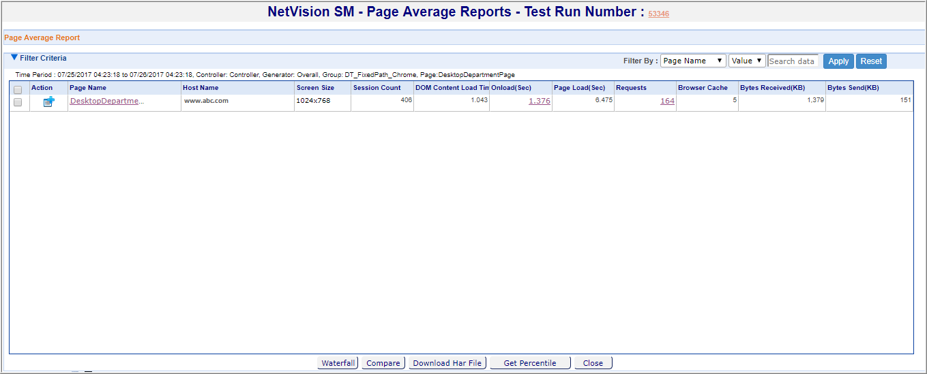This screenshot has height=374, width=927.
Task: Focus the Search data input field
Action: pos(793,61)
